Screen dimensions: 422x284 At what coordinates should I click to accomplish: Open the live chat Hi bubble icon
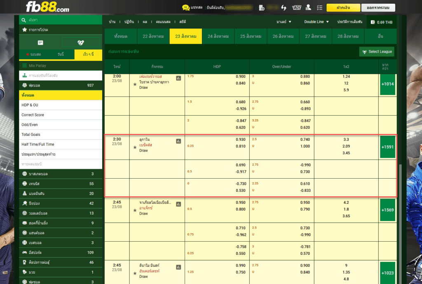186,7
